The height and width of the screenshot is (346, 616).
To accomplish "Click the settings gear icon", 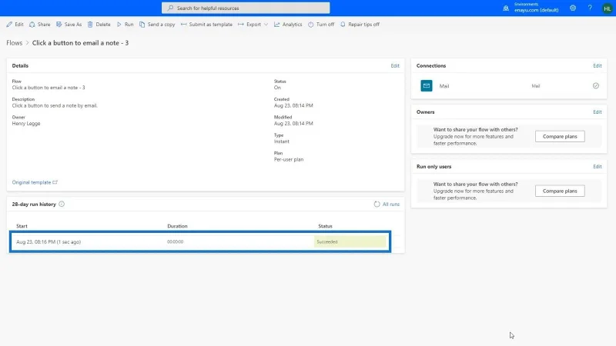I will (x=573, y=8).
